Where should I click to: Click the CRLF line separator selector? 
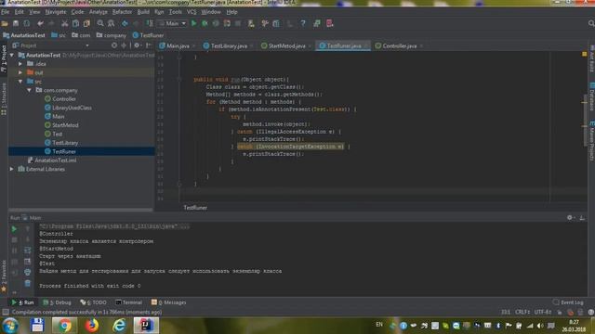coord(522,312)
